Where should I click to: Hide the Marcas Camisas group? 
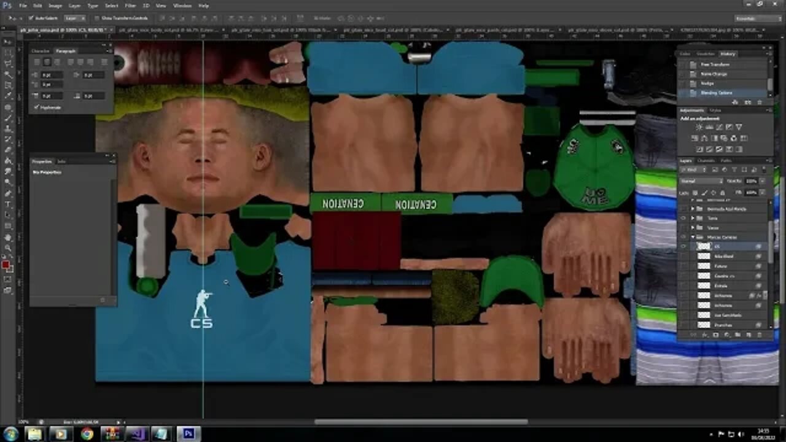[x=683, y=237]
